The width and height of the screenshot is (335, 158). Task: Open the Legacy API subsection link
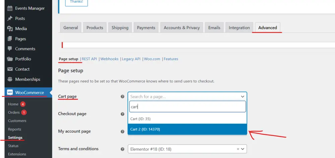click(x=131, y=59)
